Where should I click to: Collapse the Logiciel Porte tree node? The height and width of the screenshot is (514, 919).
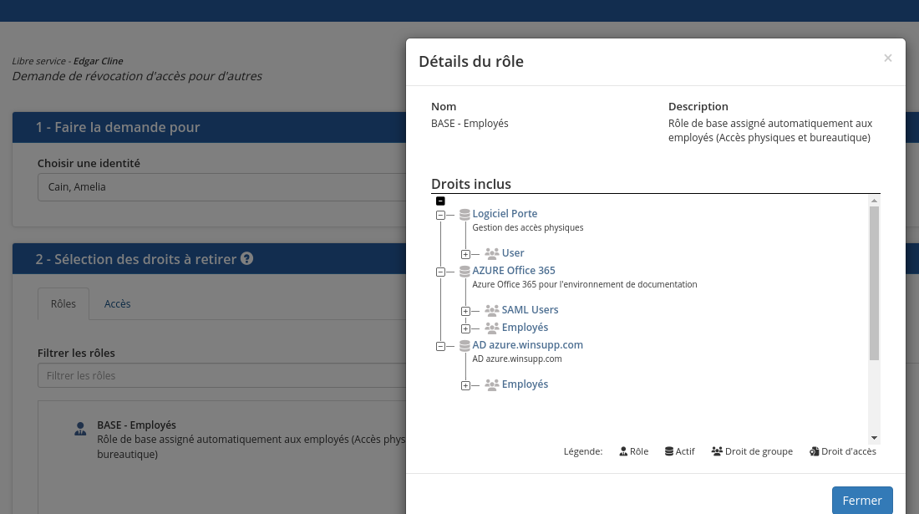pyautogui.click(x=440, y=215)
